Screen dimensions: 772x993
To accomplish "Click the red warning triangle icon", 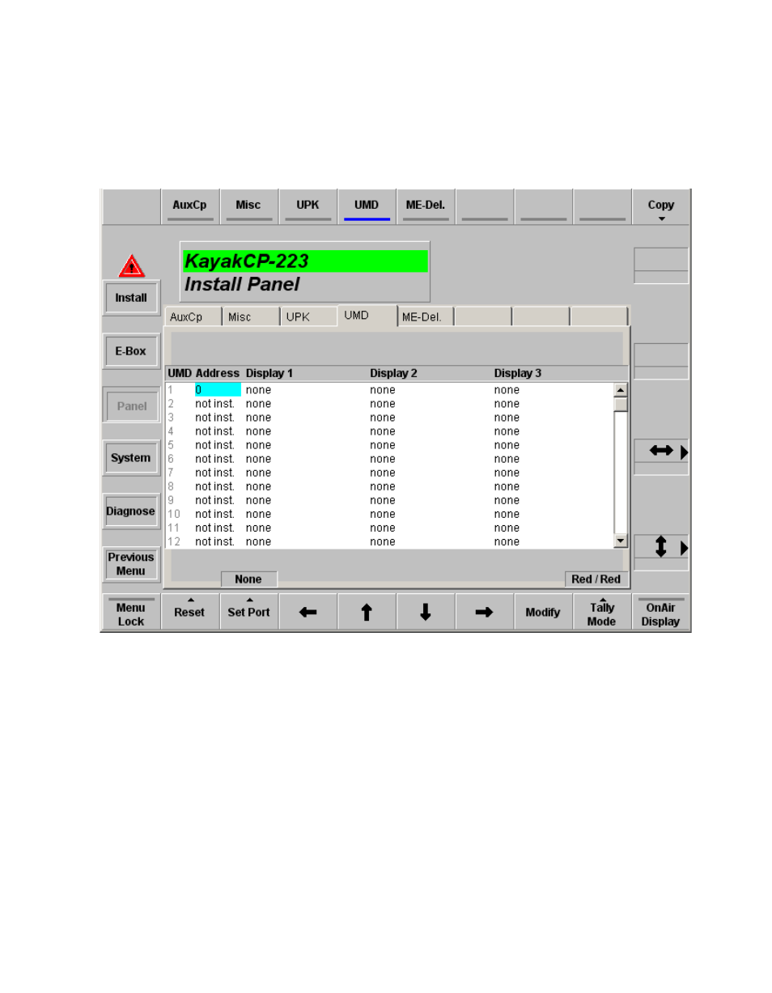I will (131, 266).
